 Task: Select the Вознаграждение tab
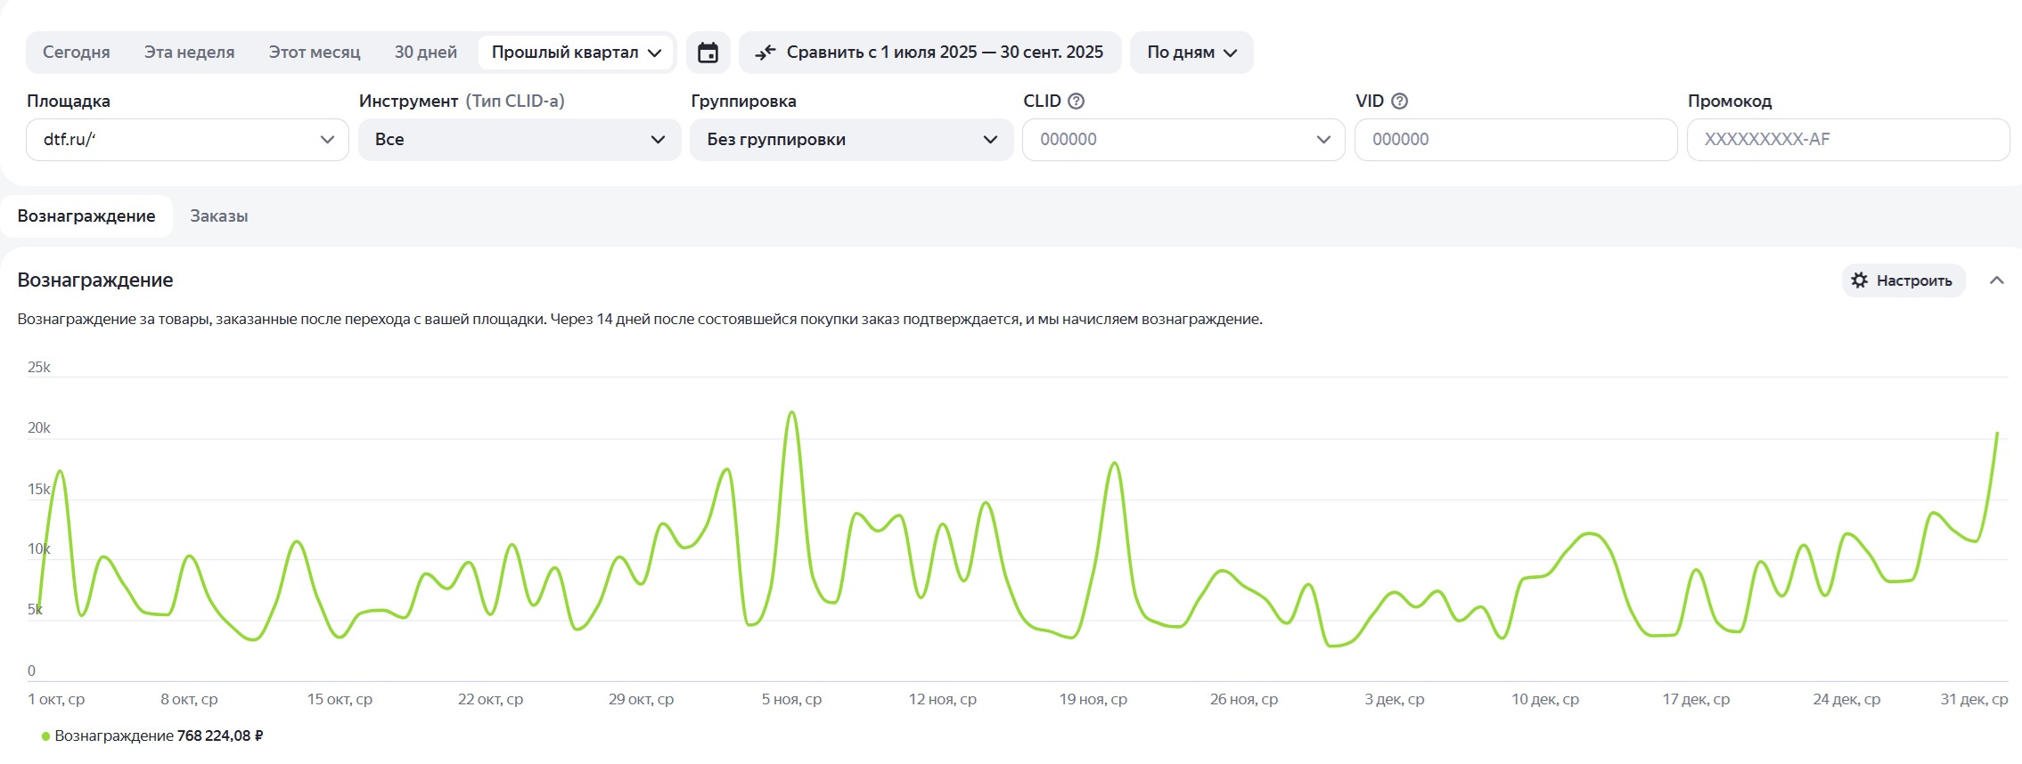click(86, 216)
